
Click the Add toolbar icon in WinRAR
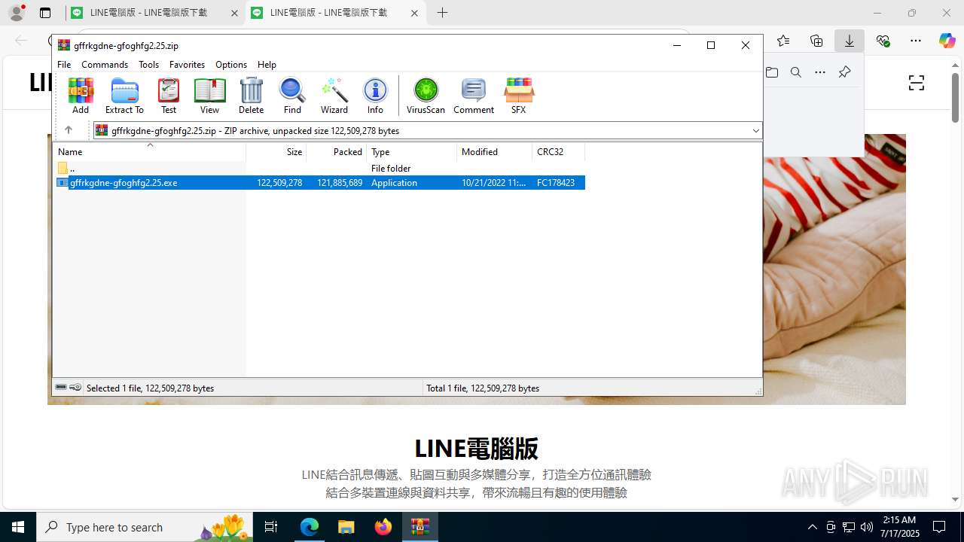pos(81,96)
